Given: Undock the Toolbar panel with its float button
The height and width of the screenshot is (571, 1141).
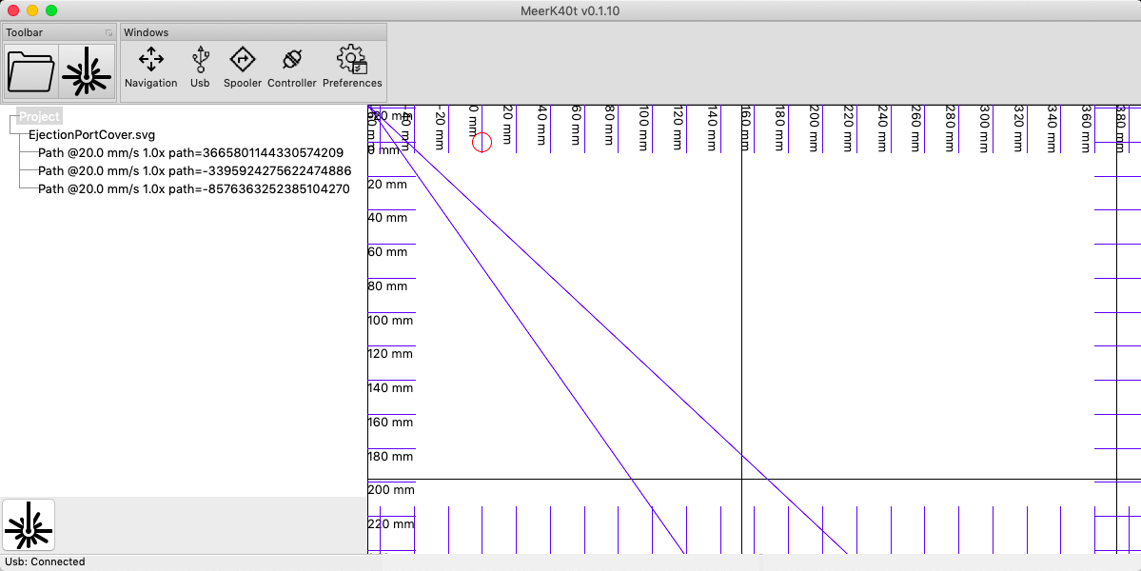Looking at the screenshot, I should (108, 32).
